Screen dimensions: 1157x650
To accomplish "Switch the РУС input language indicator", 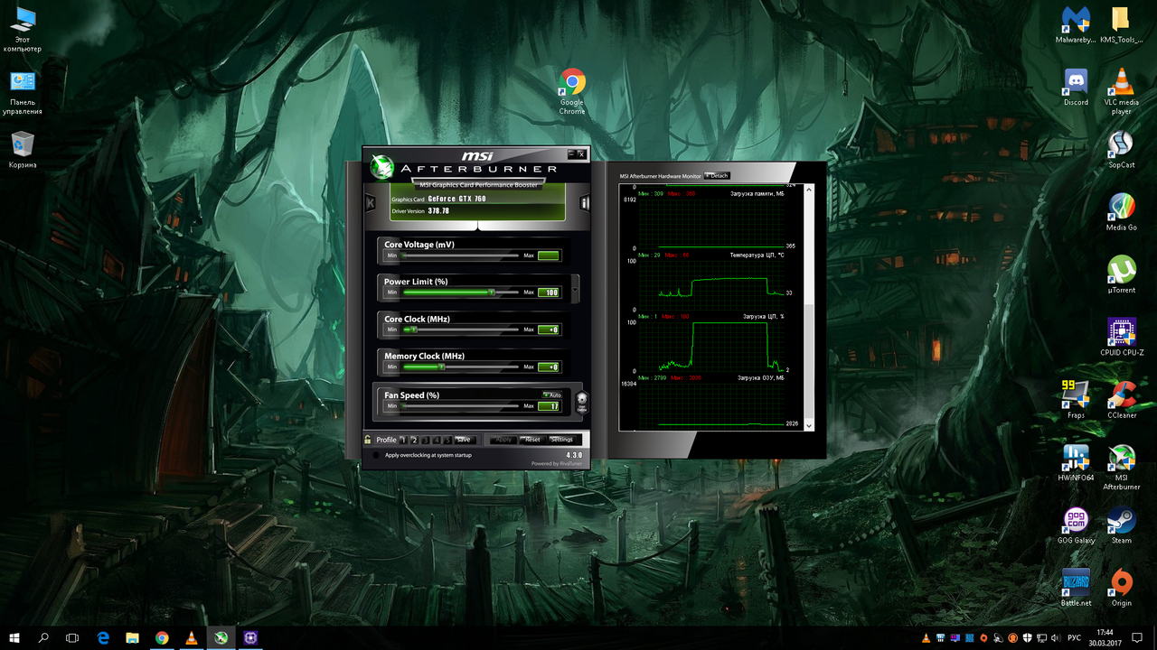I will coord(1075,638).
